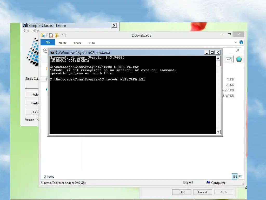Viewport: 266px width, 200px height.
Task: Switch to the Home ribbon tab
Action: (x=63, y=43)
